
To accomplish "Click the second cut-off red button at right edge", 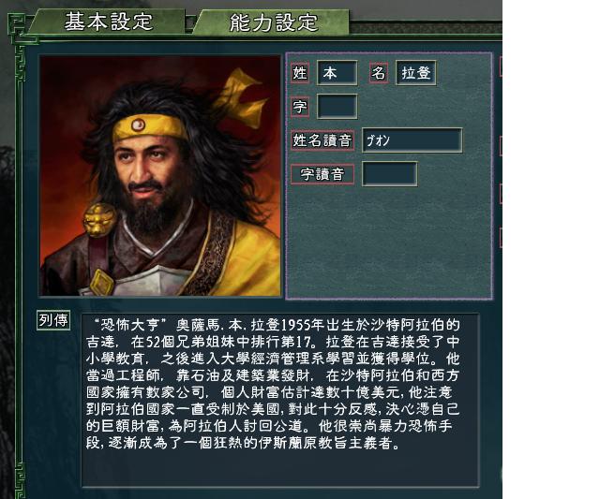I will pyautogui.click(x=501, y=146).
